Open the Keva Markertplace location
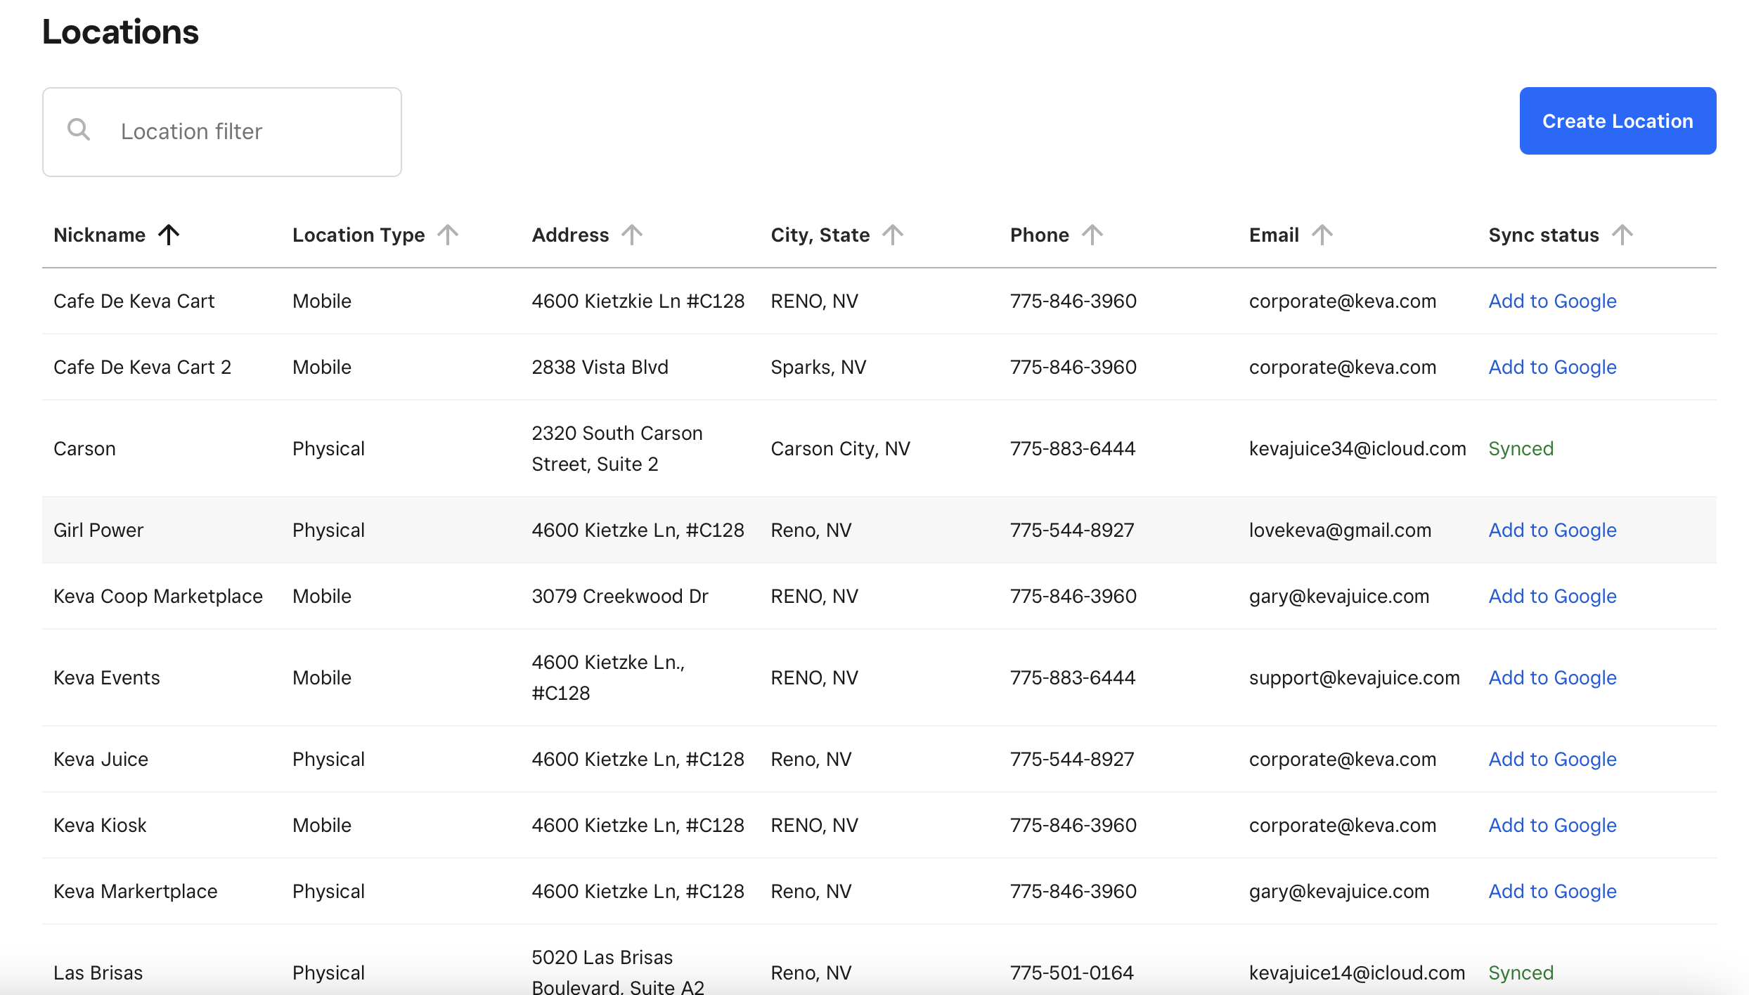This screenshot has height=995, width=1749. pos(136,892)
